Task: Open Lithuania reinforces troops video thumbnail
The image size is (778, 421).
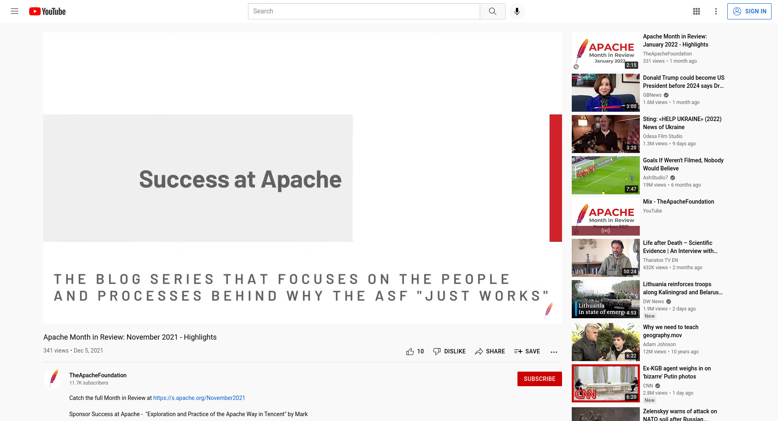Action: click(x=605, y=299)
